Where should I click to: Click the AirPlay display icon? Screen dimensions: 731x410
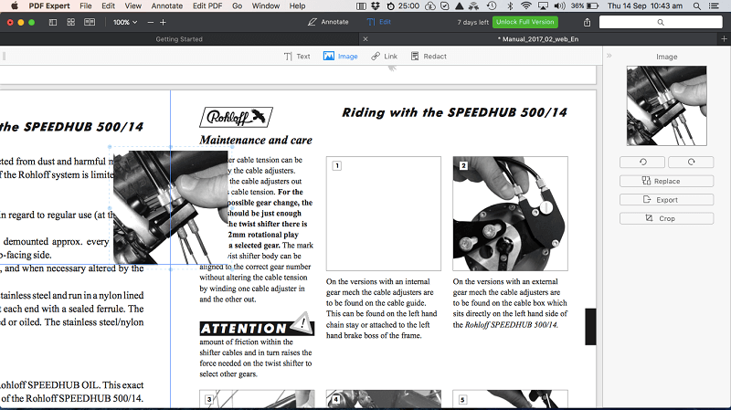coord(543,6)
